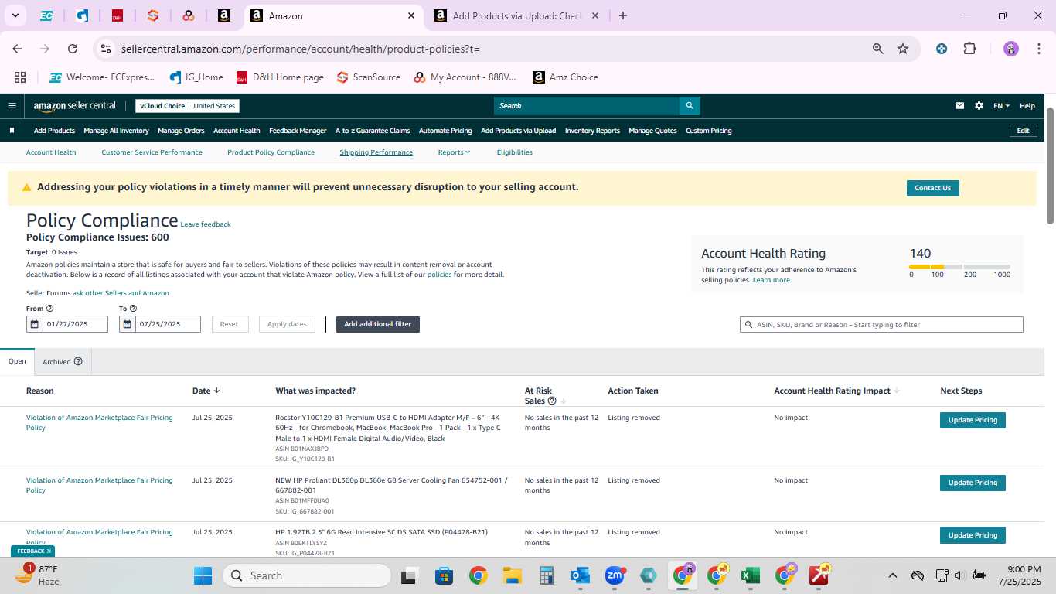Viewport: 1056px width, 594px height.
Task: Click the bookmark flag icon beside Add Products
Action: [12, 131]
